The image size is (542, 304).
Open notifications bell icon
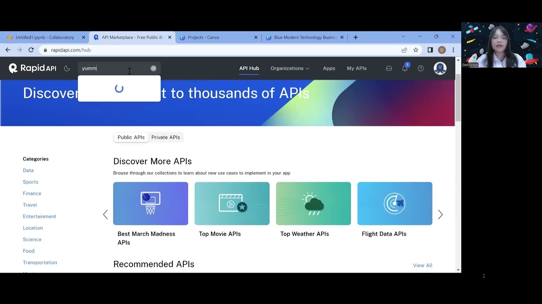[405, 68]
